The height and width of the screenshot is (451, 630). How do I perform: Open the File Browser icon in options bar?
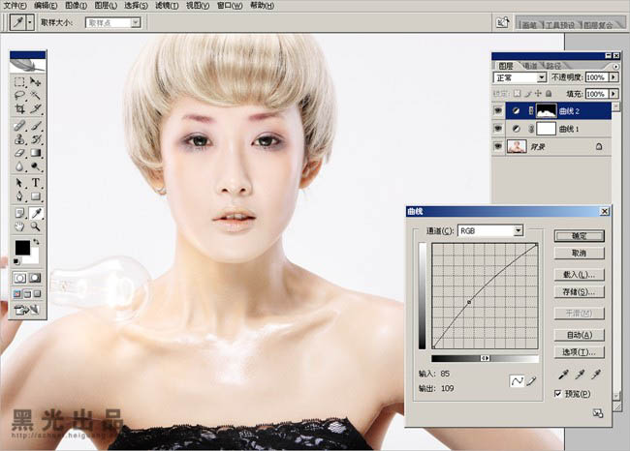[502, 23]
